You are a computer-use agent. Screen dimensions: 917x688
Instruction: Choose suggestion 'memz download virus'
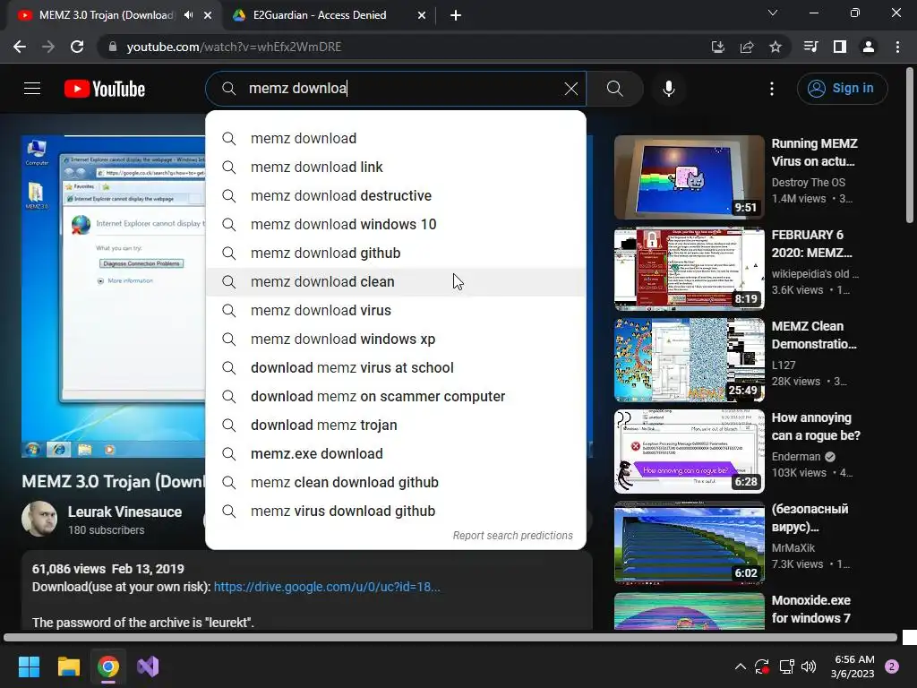tap(396, 310)
